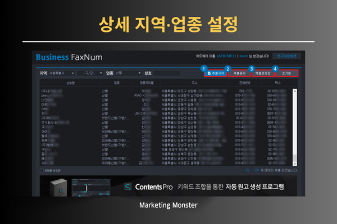Click the 주식회사 company name cell
This screenshot has height=224, width=337.
tap(55, 123)
